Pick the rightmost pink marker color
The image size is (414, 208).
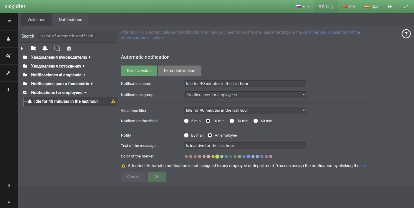pyautogui.click(x=271, y=157)
